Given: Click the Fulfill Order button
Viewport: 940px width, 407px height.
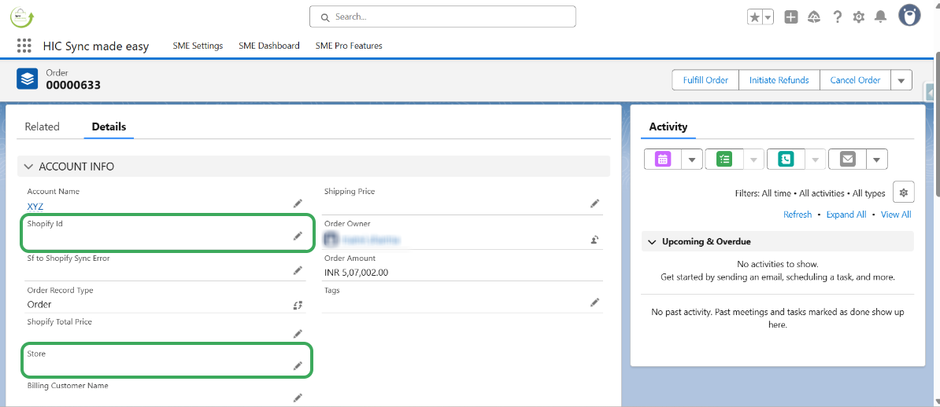Looking at the screenshot, I should (x=705, y=80).
